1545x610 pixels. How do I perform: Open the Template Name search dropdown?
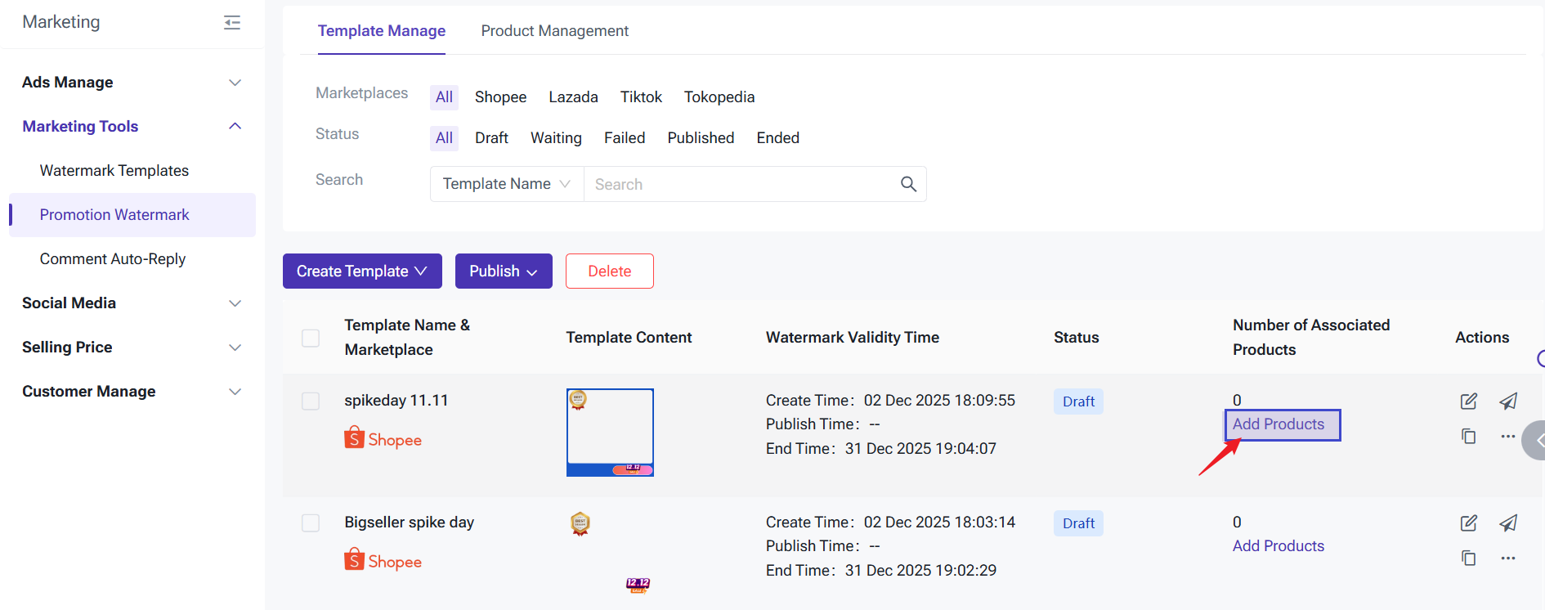[507, 184]
